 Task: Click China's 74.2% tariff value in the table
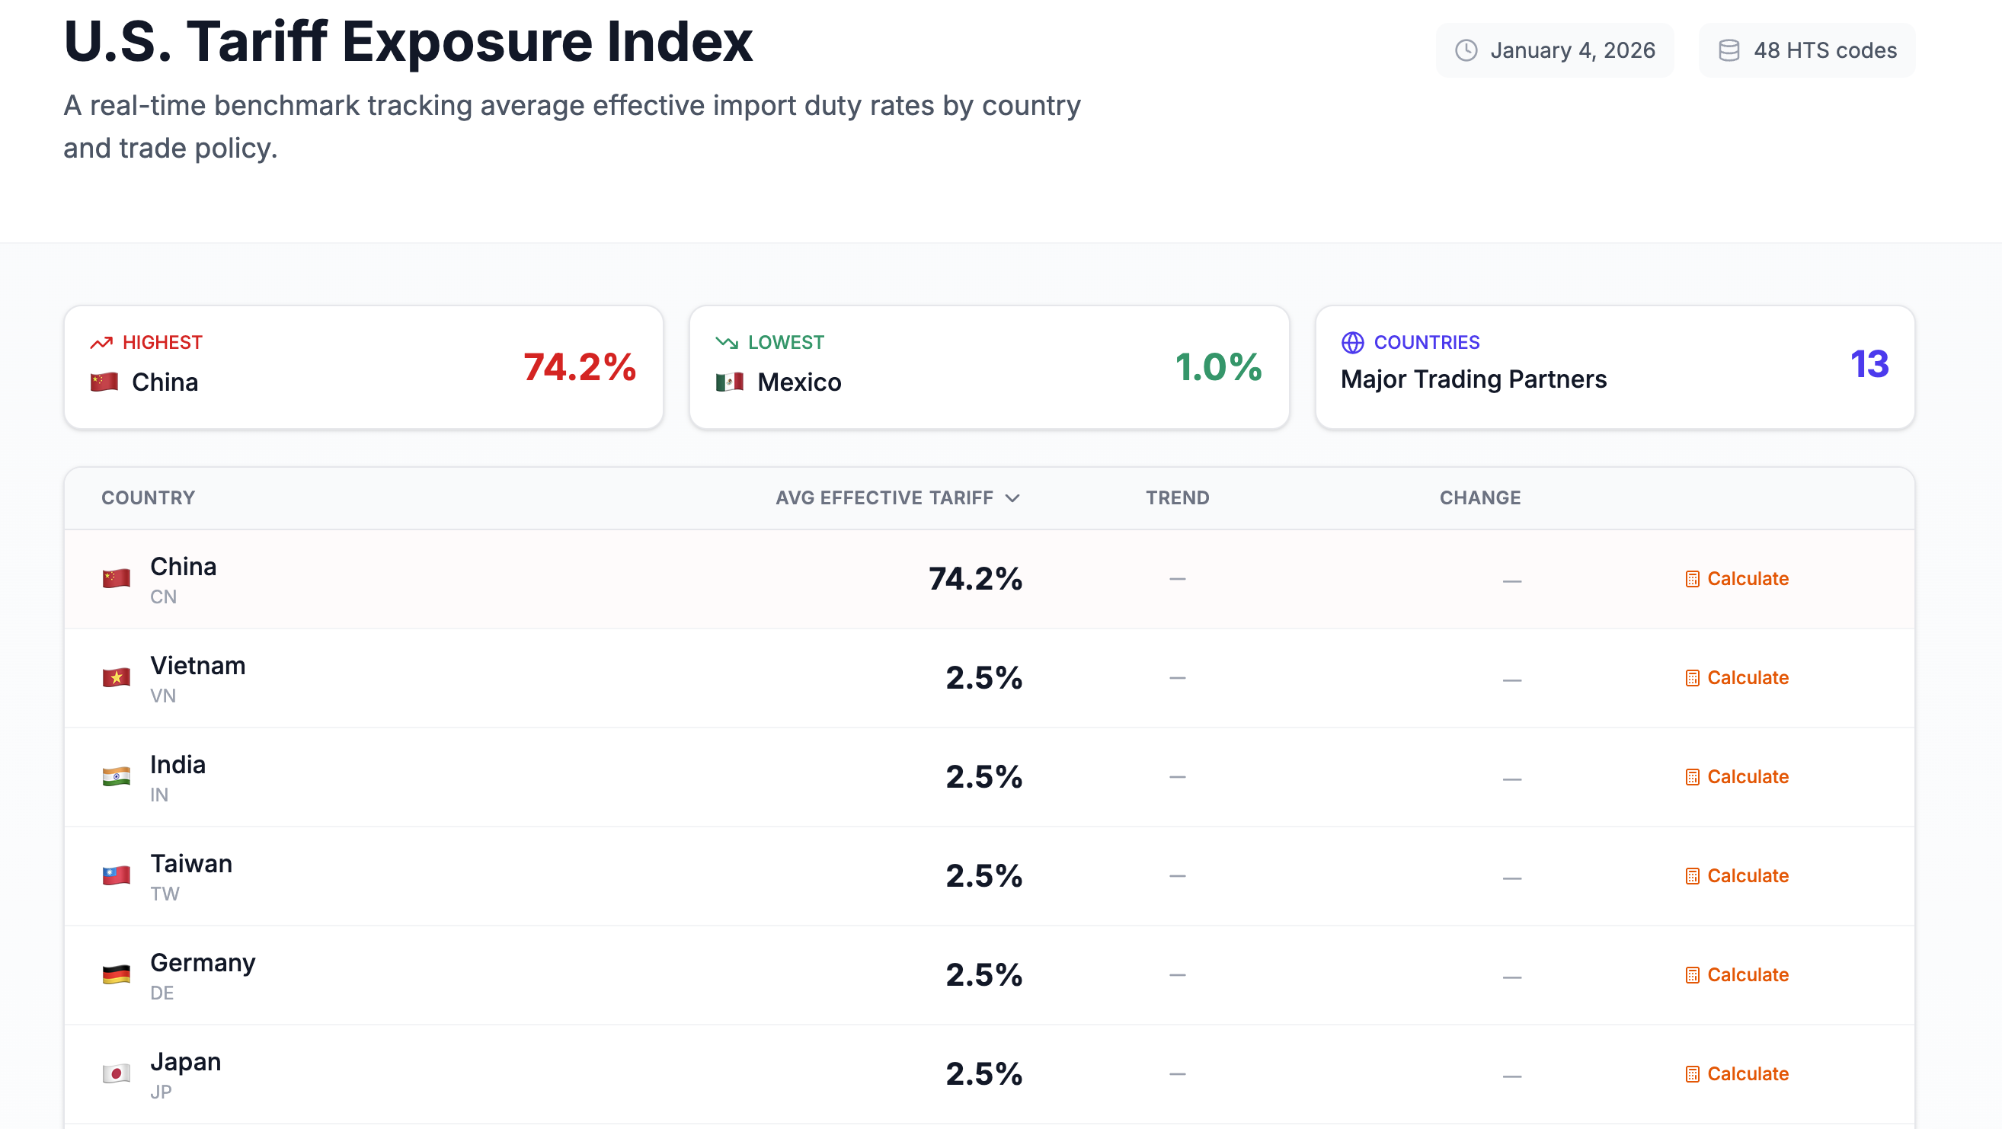point(975,579)
